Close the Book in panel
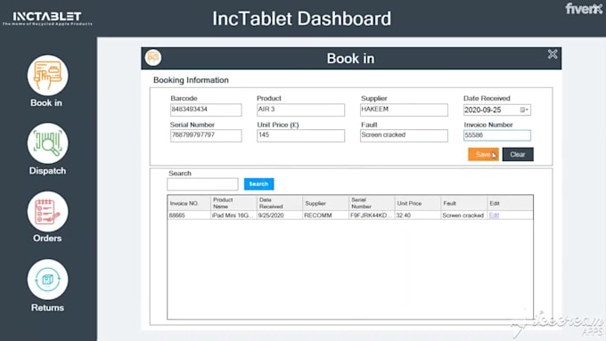Viewport: 606px width, 341px height. pos(553,54)
